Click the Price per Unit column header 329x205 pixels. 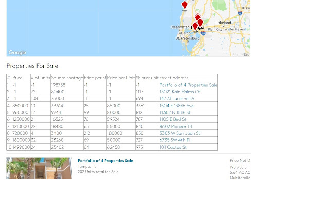[x=121, y=78]
